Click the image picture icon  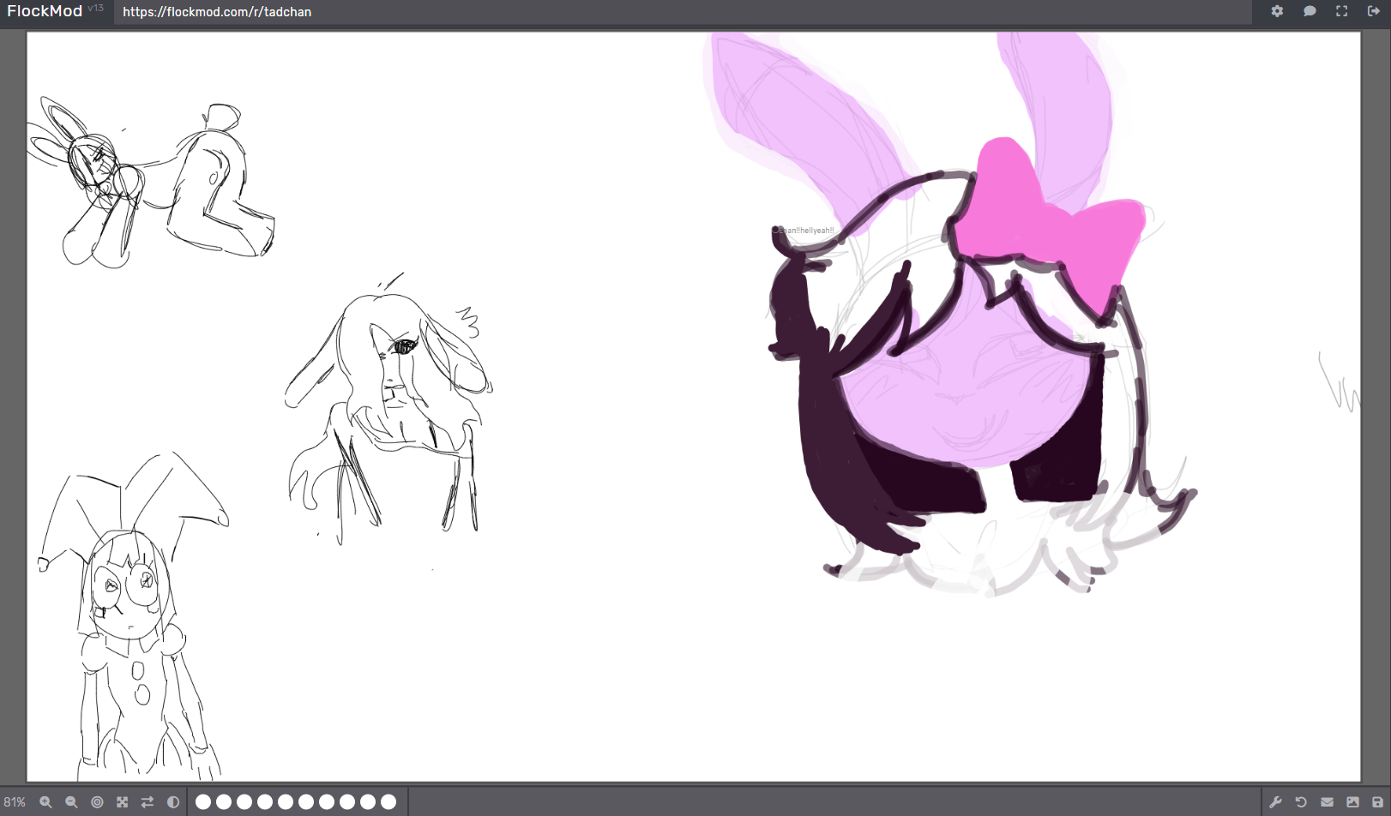[1352, 802]
